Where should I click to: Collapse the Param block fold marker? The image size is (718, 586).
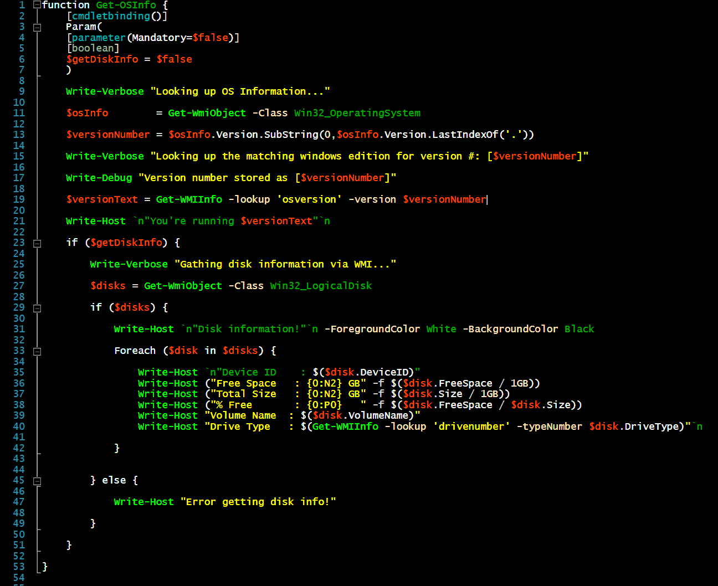(x=37, y=26)
